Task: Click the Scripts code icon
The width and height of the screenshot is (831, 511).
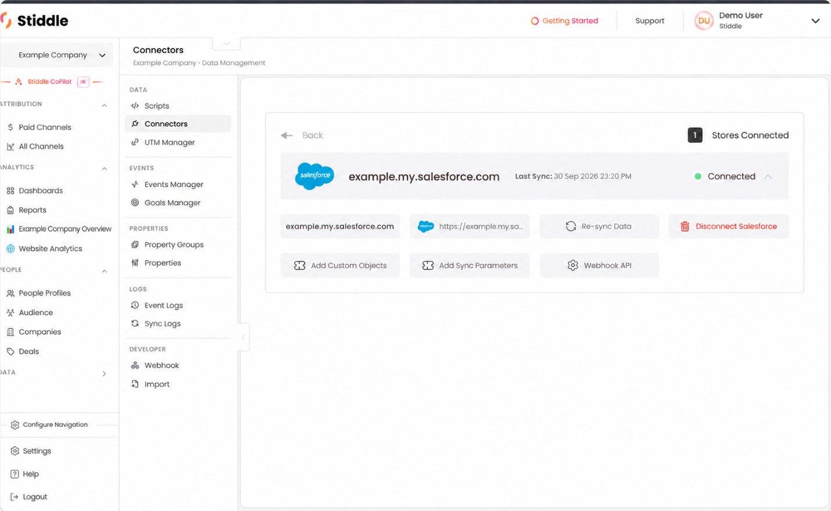Action: [135, 106]
